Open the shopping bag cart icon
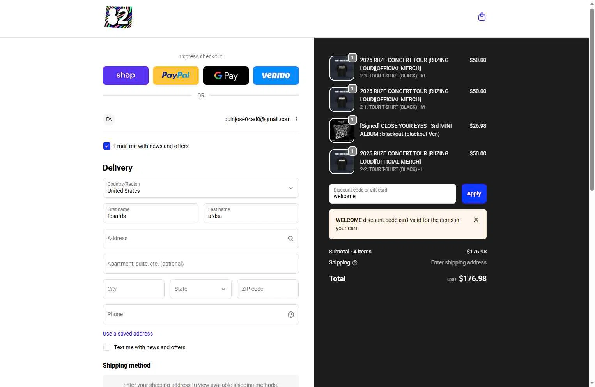Viewport: 595px width, 387px height. tap(482, 17)
